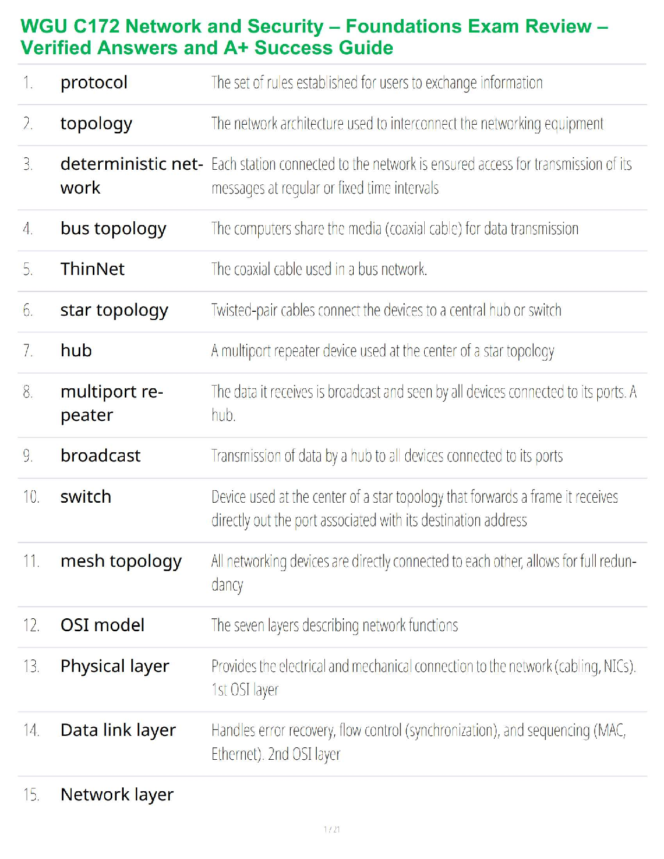Click the 'switch' term
This screenshot has width=664, height=859.
pos(86,497)
